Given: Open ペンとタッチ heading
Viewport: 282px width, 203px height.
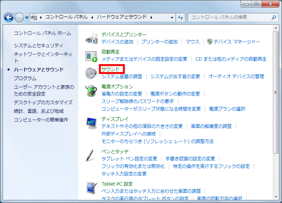Looking at the screenshot, I should [115, 152].
